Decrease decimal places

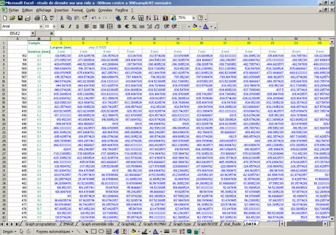point(157,26)
